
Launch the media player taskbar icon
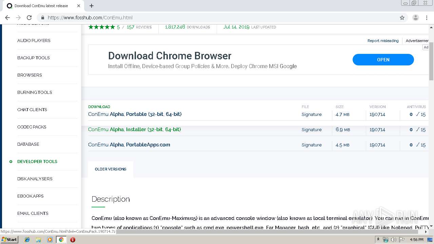pos(50,240)
